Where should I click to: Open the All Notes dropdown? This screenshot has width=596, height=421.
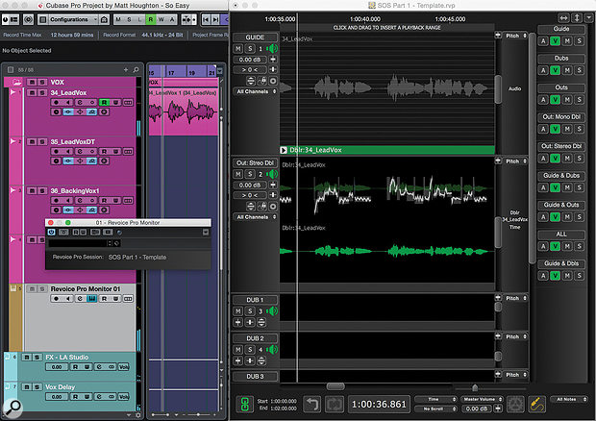tap(569, 399)
